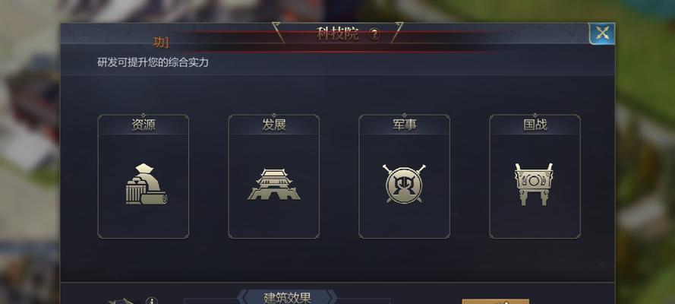Viewport: 675px width, 304px height.
Task: Select the 国战 category title
Action: click(535, 125)
